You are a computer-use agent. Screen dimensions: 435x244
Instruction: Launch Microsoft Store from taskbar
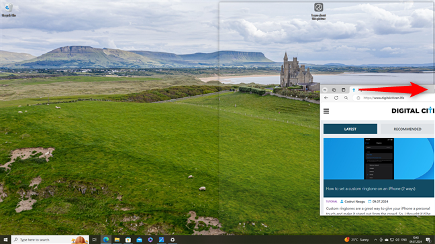[x=128, y=239]
